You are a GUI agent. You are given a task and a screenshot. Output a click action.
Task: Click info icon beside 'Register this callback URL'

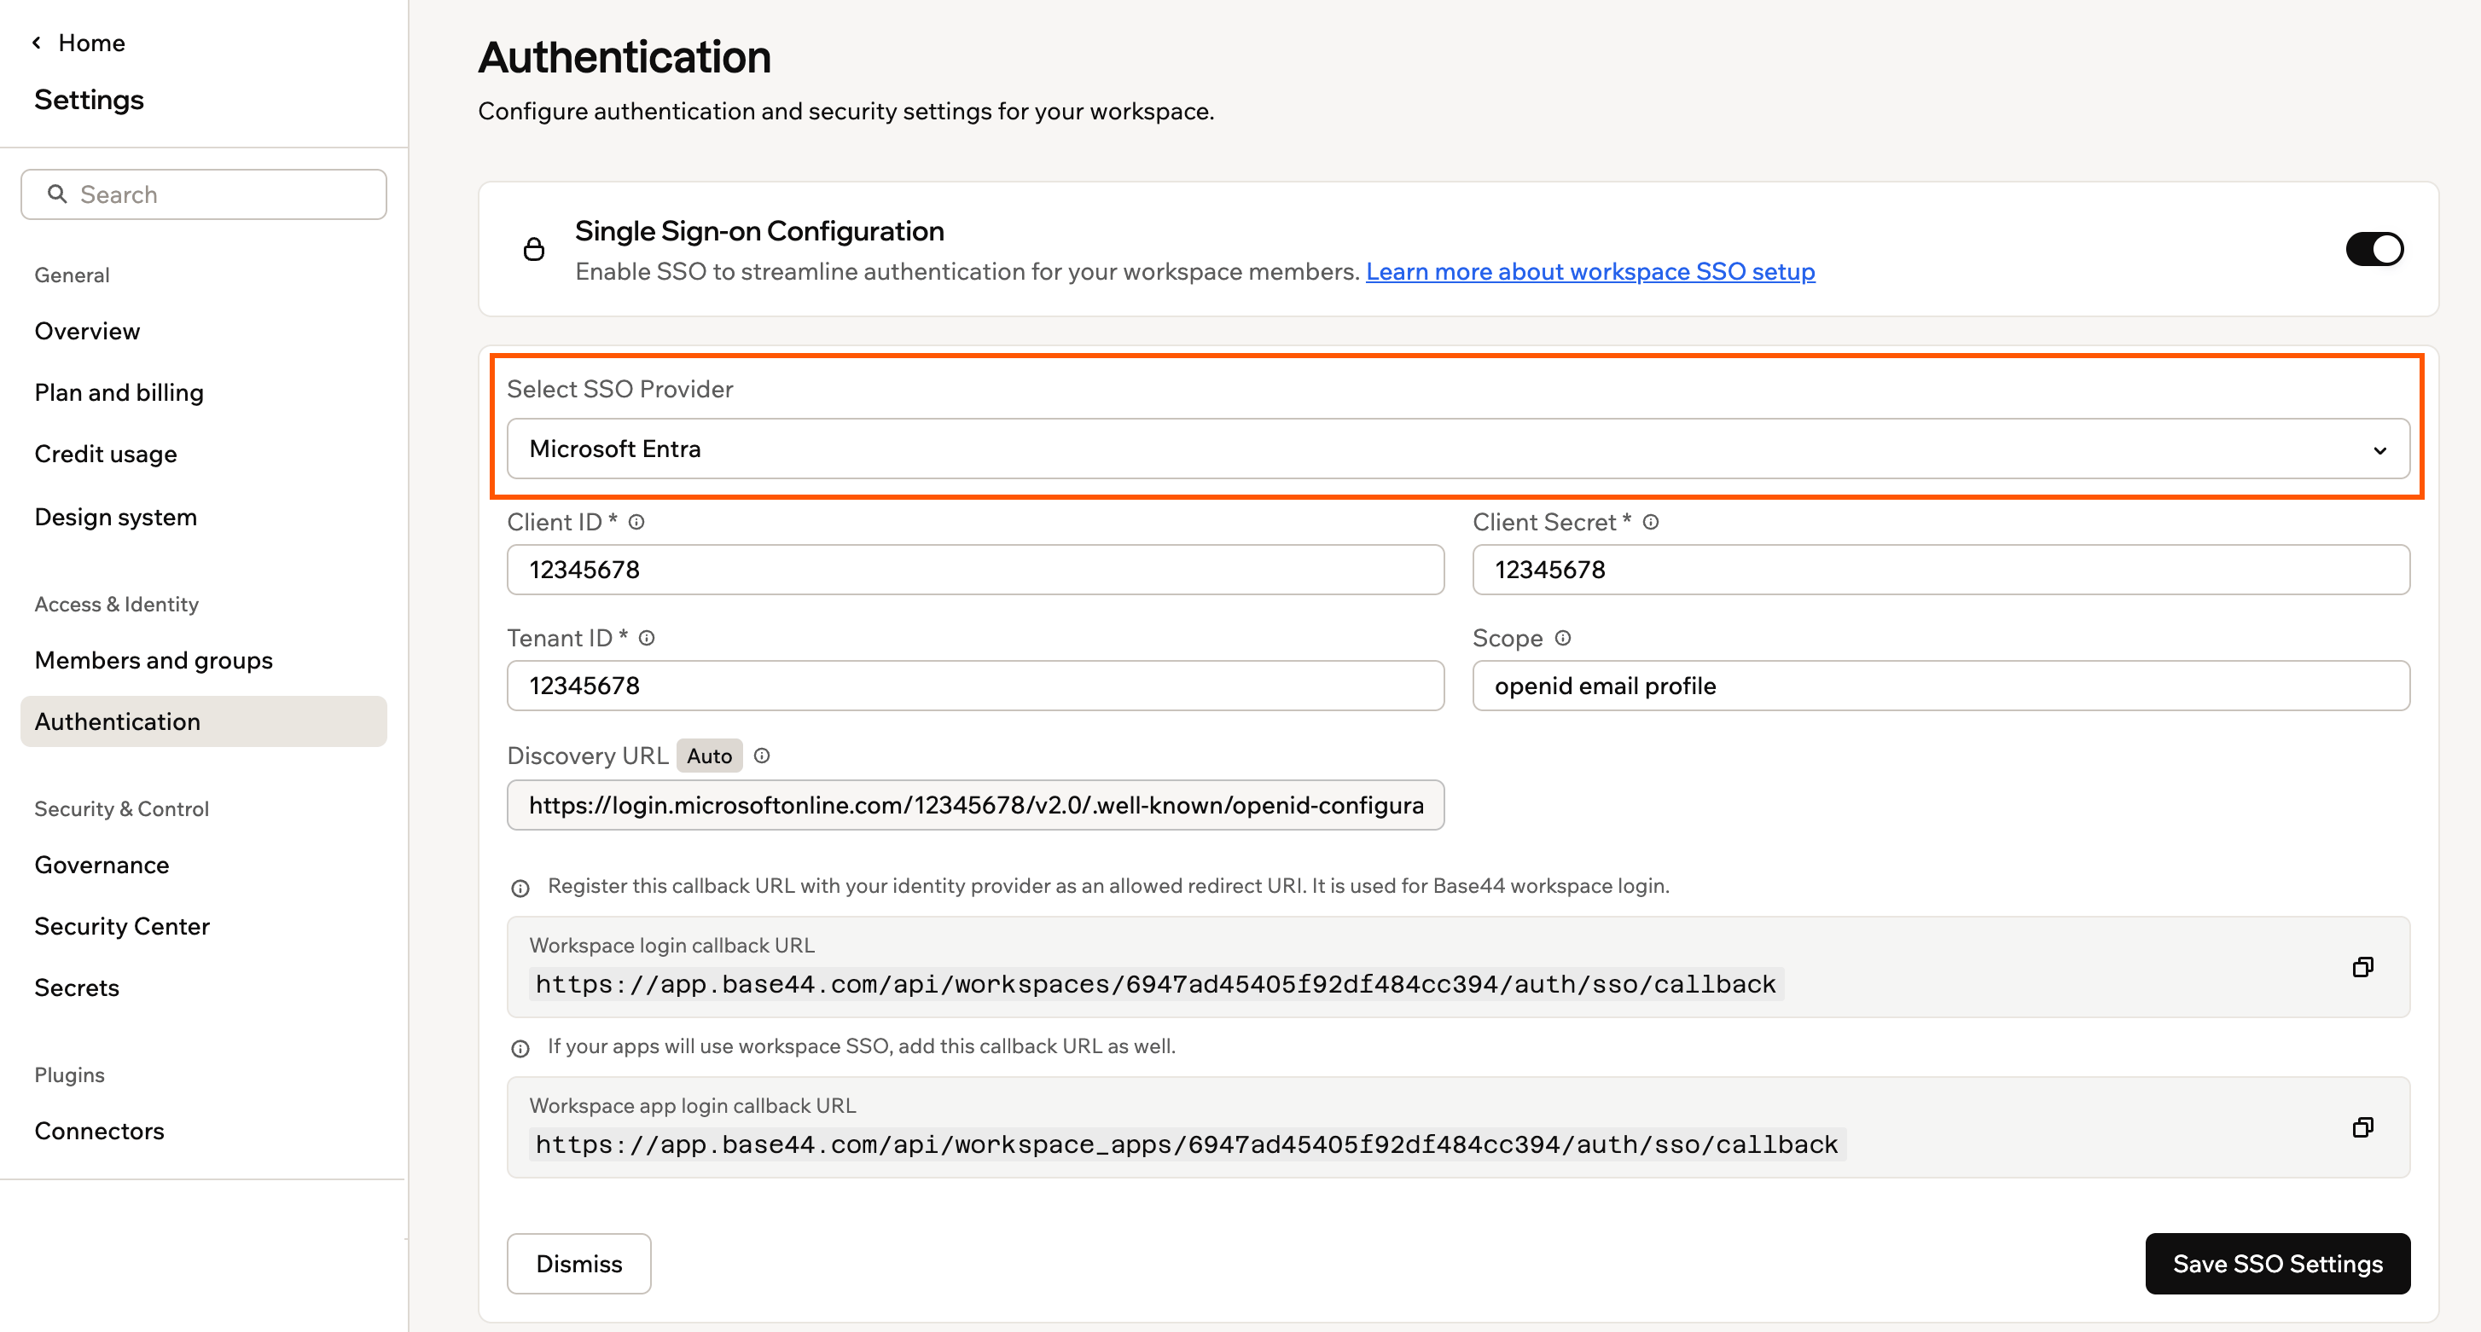(x=520, y=888)
